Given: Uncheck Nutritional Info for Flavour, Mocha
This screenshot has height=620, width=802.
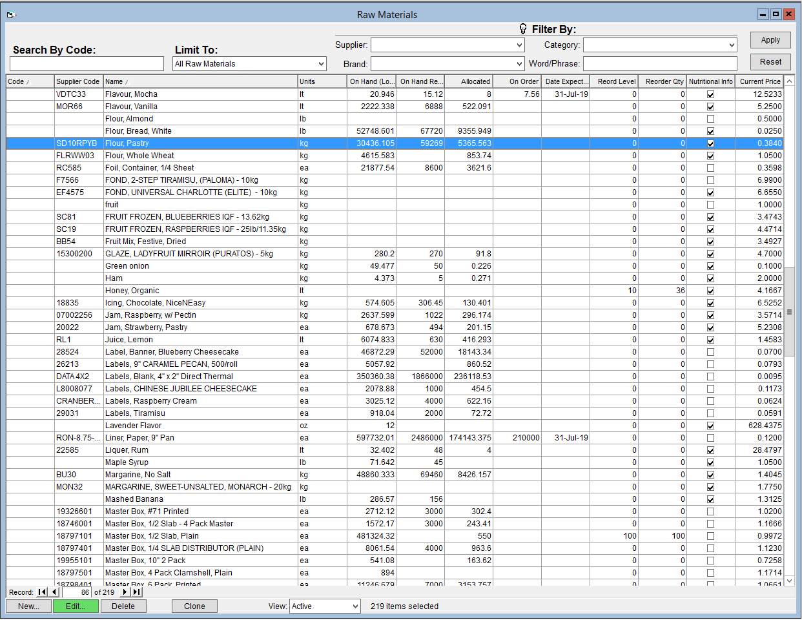Looking at the screenshot, I should tap(710, 94).
